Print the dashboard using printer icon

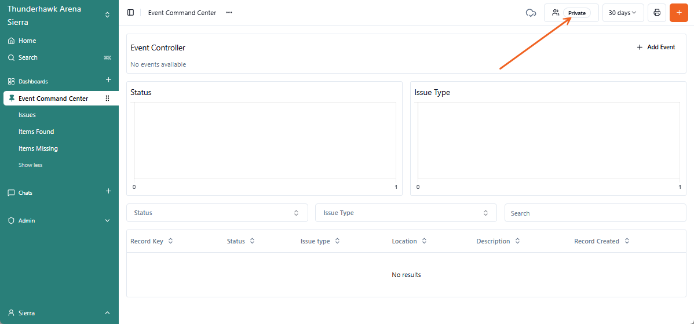[x=656, y=13]
